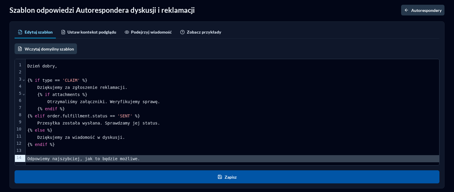454x192 pixels.
Task: Click 'order.fulfillment.status' in the elif line
Action: click(77, 116)
